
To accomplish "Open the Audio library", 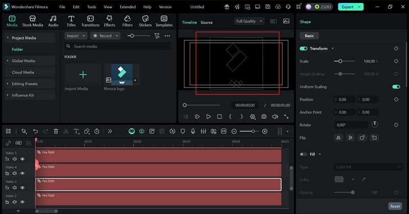I will click(x=53, y=21).
